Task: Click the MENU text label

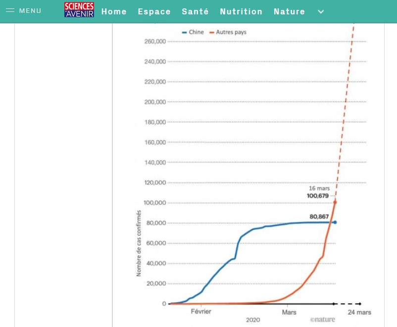Action: point(30,11)
